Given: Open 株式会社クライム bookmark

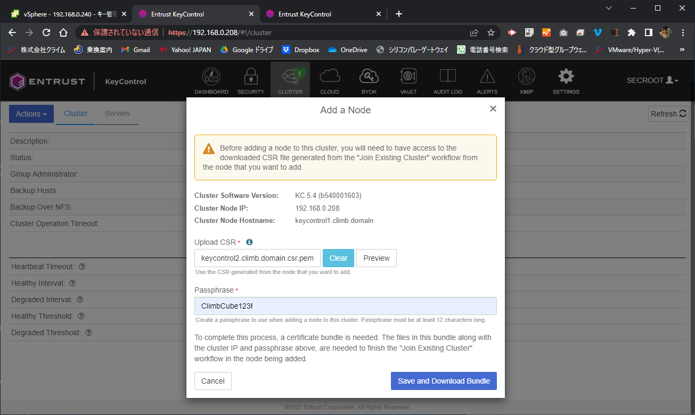Looking at the screenshot, I should (37, 49).
